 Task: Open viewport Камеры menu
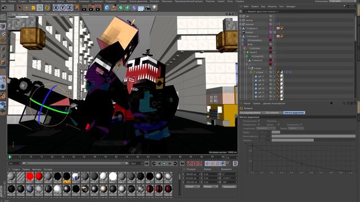[22, 14]
